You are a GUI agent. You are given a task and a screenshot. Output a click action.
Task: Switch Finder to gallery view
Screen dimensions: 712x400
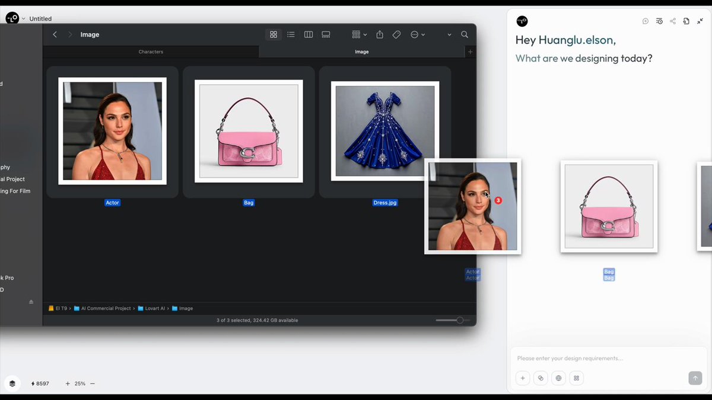pos(326,34)
